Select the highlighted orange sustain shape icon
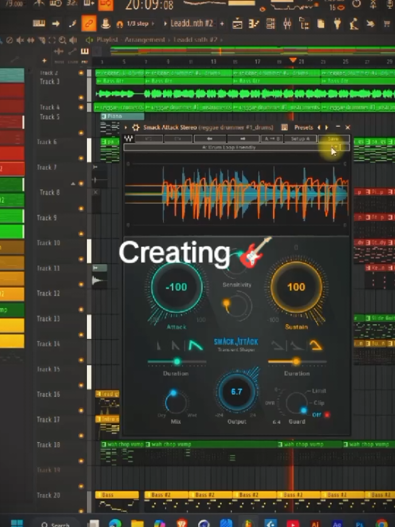The width and height of the screenshot is (395, 527). [315, 346]
